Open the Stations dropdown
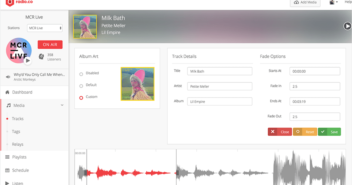 coord(45,28)
